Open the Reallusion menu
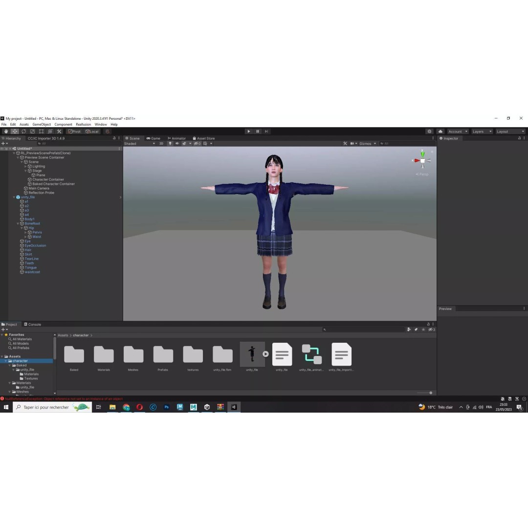The image size is (528, 528). tap(83, 124)
